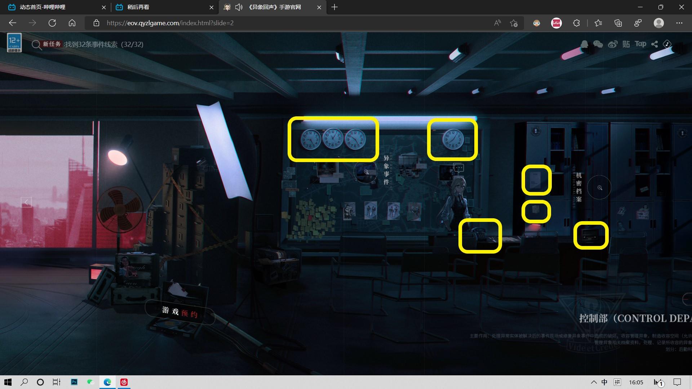Click the mission magnifier icon beside 新任务
Screen dimensions: 692x389
pos(36,45)
